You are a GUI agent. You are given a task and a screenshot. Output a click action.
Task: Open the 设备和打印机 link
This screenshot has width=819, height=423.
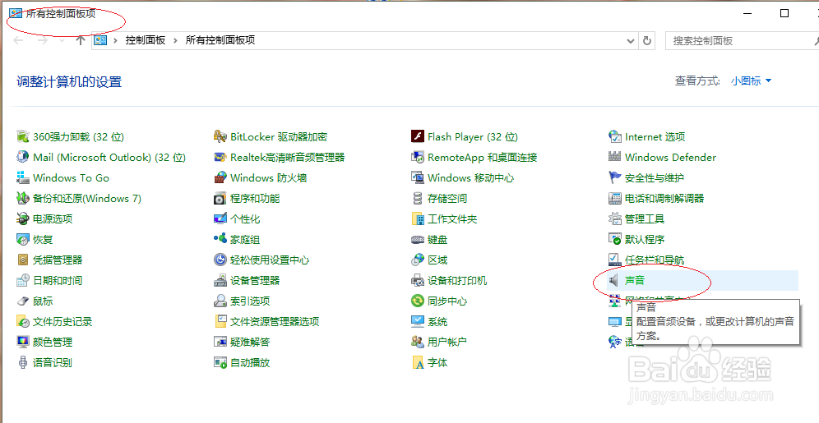click(x=457, y=281)
